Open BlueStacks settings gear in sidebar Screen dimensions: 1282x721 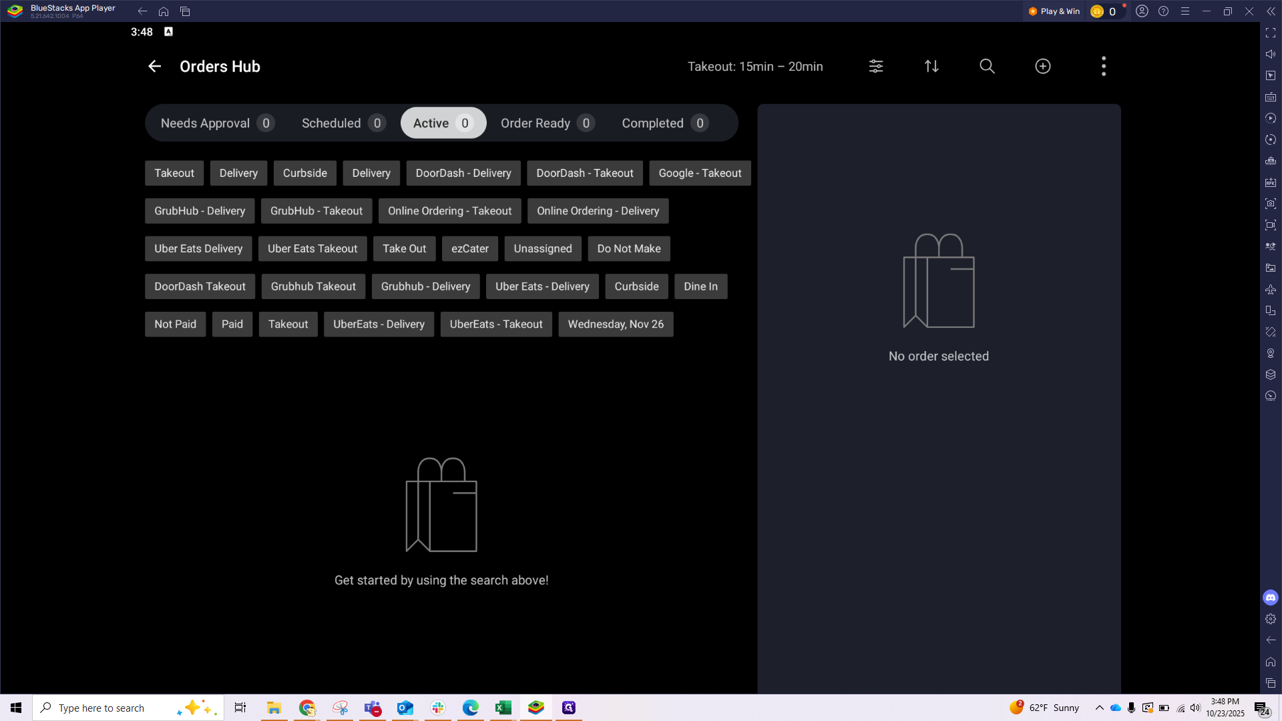1270,619
